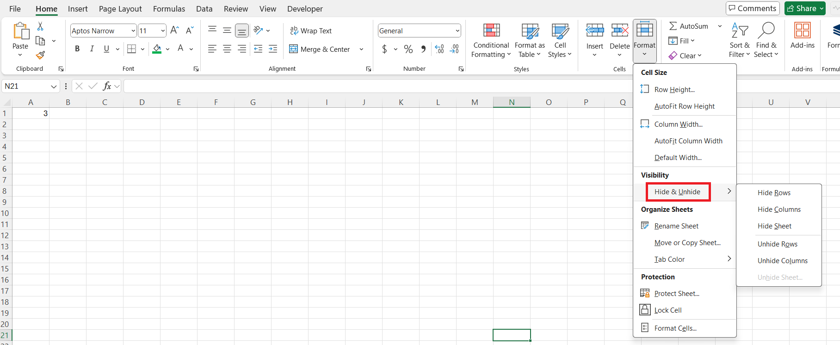Open Conditional Formatting menu

click(491, 41)
